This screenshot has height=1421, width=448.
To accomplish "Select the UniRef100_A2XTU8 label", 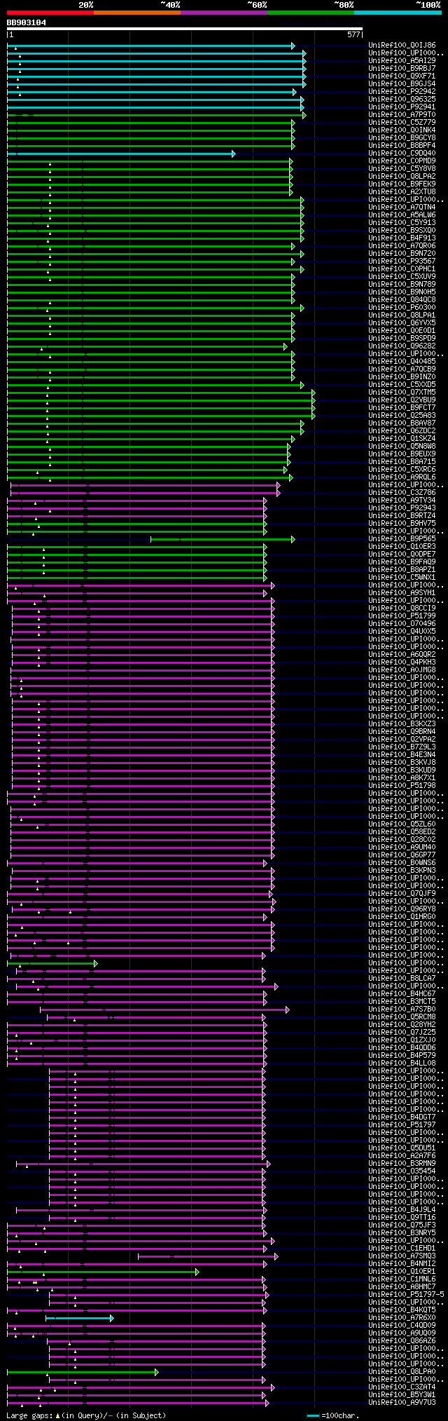I will coord(402,192).
